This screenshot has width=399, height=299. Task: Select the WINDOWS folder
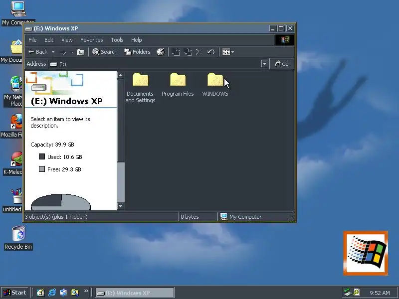coord(215,85)
